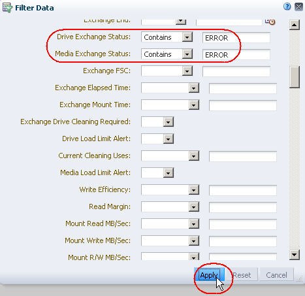The height and width of the screenshot is (296, 305).
Task: Open the Exchange End date-time picker icon
Action: [270, 22]
